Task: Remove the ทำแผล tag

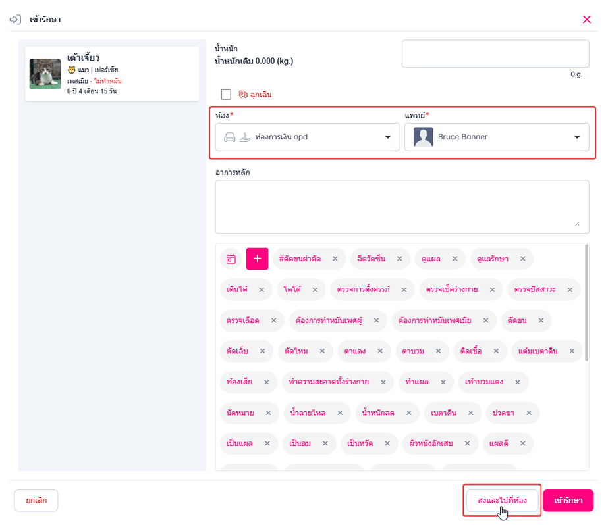Action: tap(443, 382)
